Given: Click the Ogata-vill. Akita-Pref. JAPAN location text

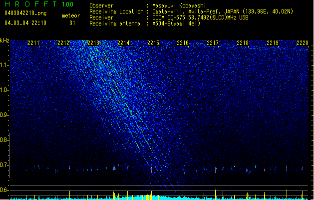Looking at the screenshot, I should pyautogui.click(x=223, y=11).
